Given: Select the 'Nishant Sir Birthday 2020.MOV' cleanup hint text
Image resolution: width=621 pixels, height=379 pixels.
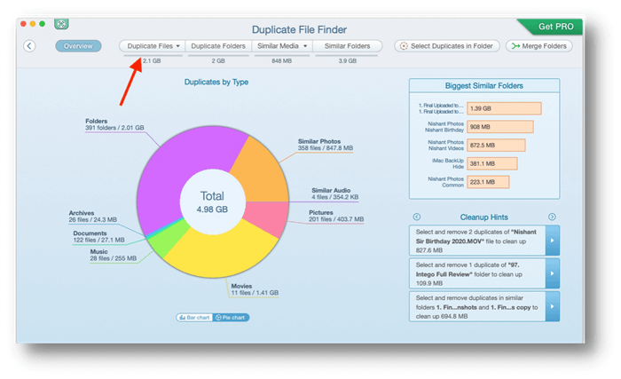Looking at the screenshot, I should (476, 241).
